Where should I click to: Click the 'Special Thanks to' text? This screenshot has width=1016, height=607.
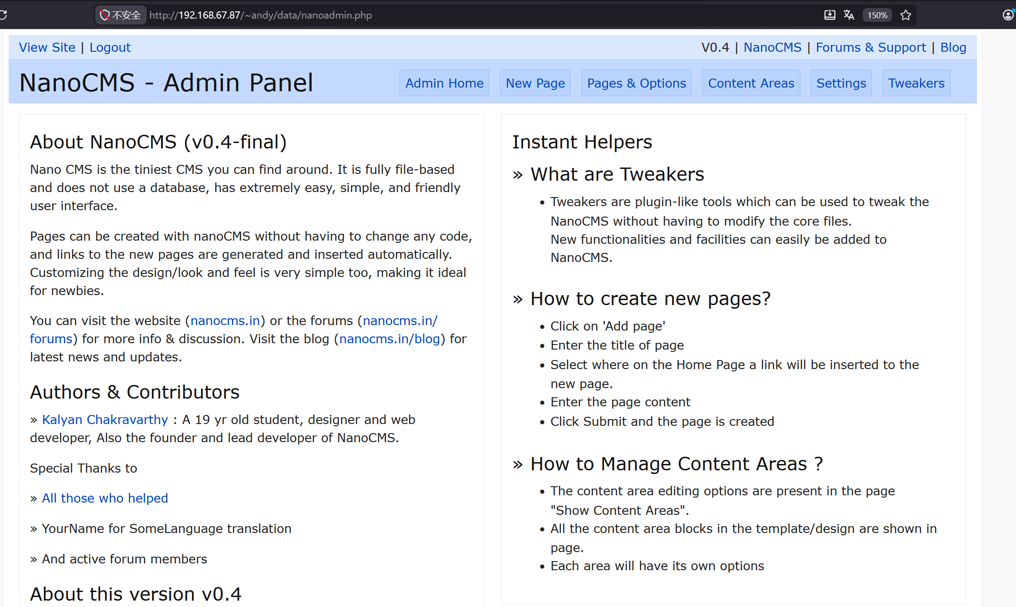click(x=83, y=469)
